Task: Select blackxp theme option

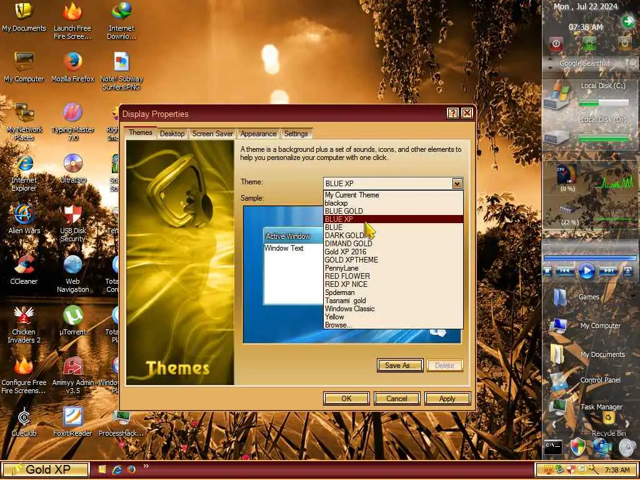Action: 394,203
